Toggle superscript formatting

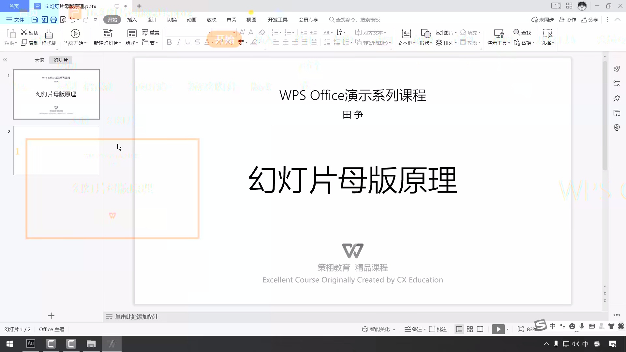pyautogui.click(x=220, y=42)
